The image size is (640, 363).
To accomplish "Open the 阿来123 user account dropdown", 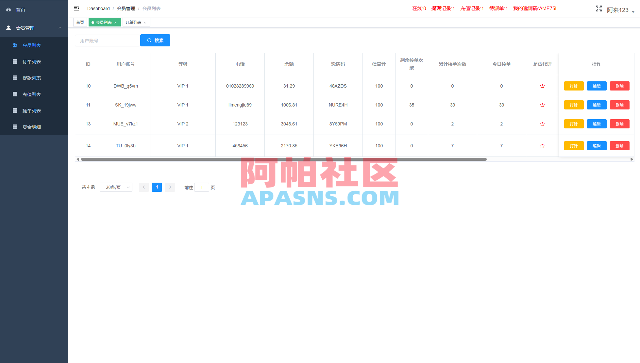I will click(617, 10).
